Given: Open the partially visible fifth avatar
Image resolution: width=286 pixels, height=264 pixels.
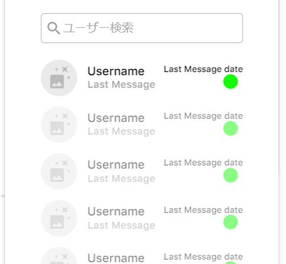Looking at the screenshot, I should pos(59,256).
